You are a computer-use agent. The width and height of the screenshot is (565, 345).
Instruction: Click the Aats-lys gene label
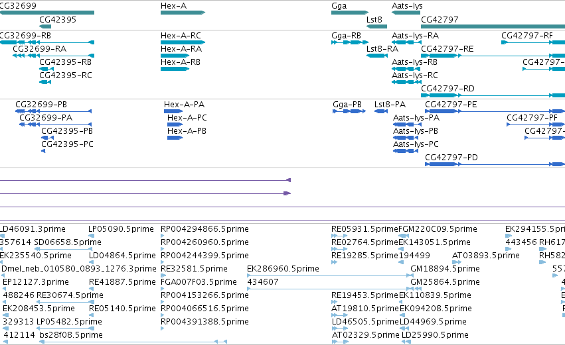pos(407,6)
